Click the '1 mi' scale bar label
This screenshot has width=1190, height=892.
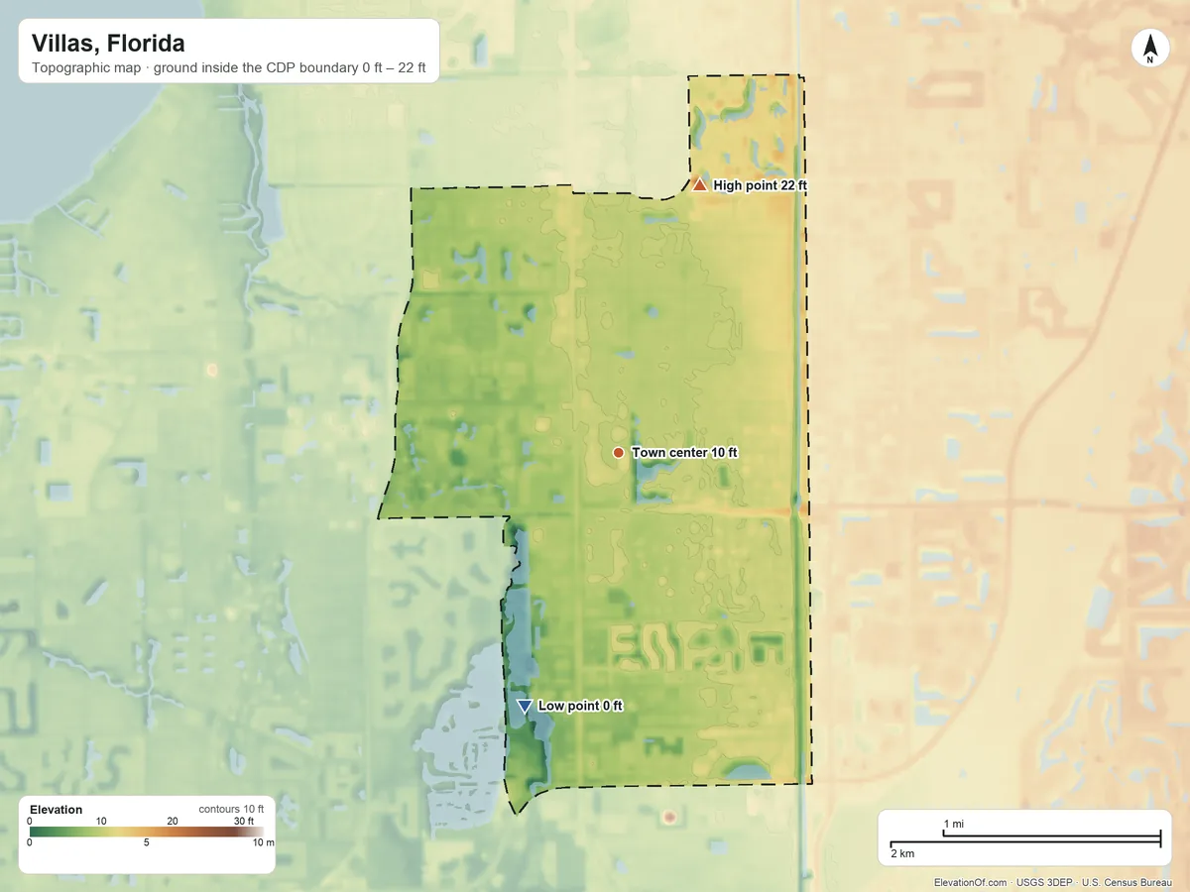point(953,825)
